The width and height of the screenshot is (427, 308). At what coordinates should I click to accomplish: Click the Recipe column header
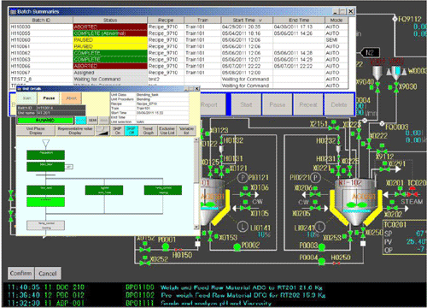coord(166,20)
